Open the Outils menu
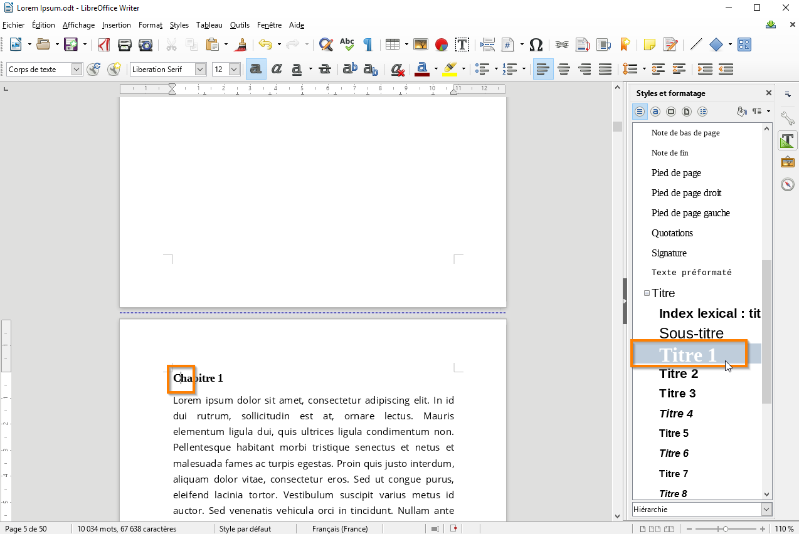The height and width of the screenshot is (534, 799). coord(240,25)
